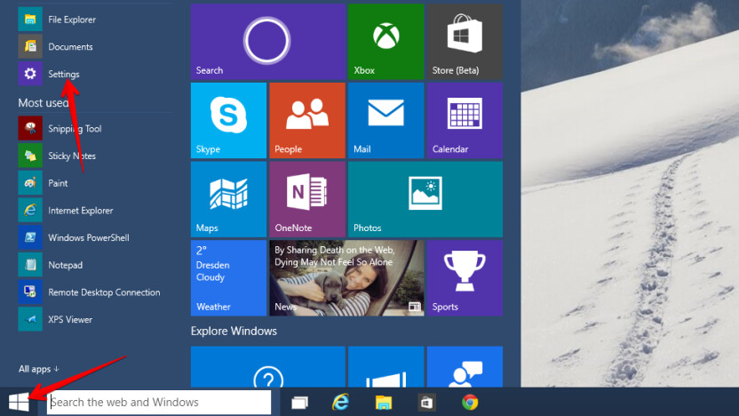Open the Mail tile
Screen dimensions: 739x416
point(386,120)
